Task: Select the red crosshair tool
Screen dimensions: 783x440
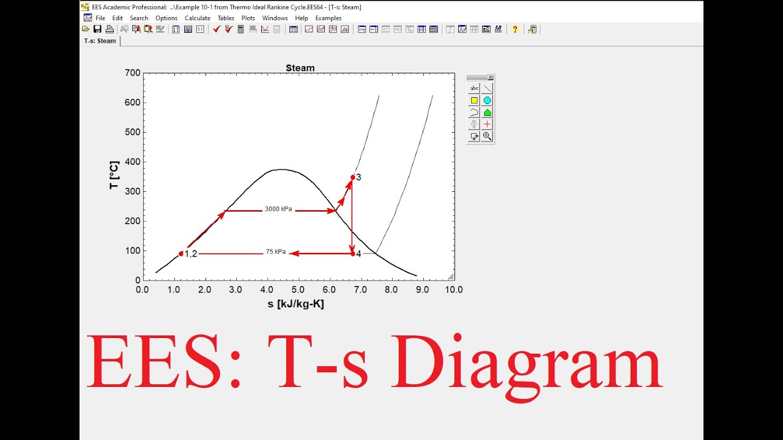Action: [487, 124]
